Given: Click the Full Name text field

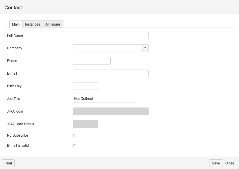Looking at the screenshot, I should (110, 35).
